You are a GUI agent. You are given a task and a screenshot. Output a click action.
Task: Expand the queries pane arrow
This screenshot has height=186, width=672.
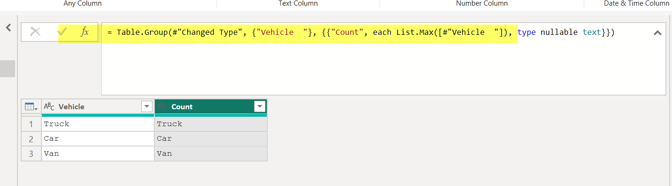pos(8,28)
